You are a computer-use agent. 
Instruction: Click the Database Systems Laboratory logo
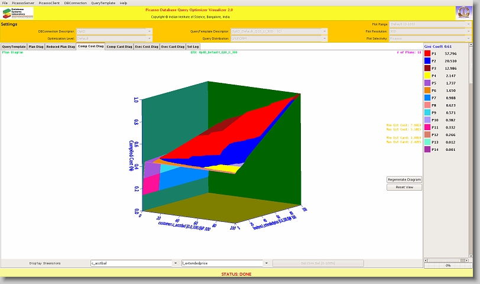[18, 12]
